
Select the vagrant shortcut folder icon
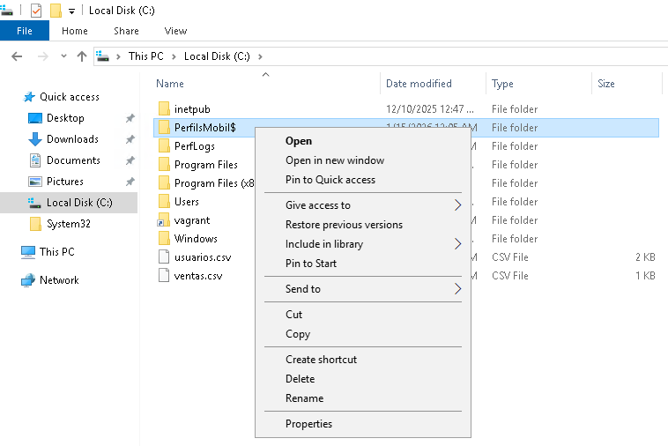[164, 220]
